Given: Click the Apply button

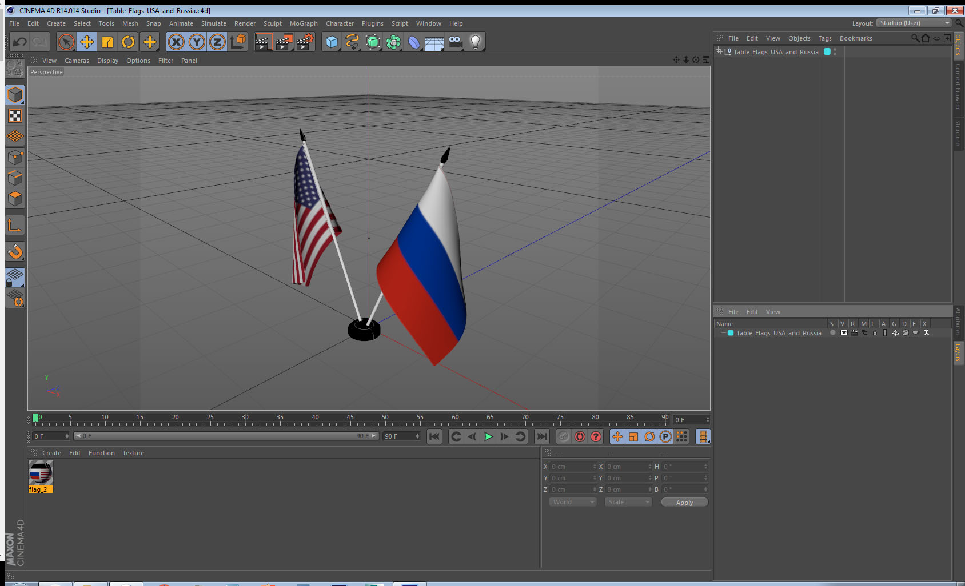Looking at the screenshot, I should [684, 503].
